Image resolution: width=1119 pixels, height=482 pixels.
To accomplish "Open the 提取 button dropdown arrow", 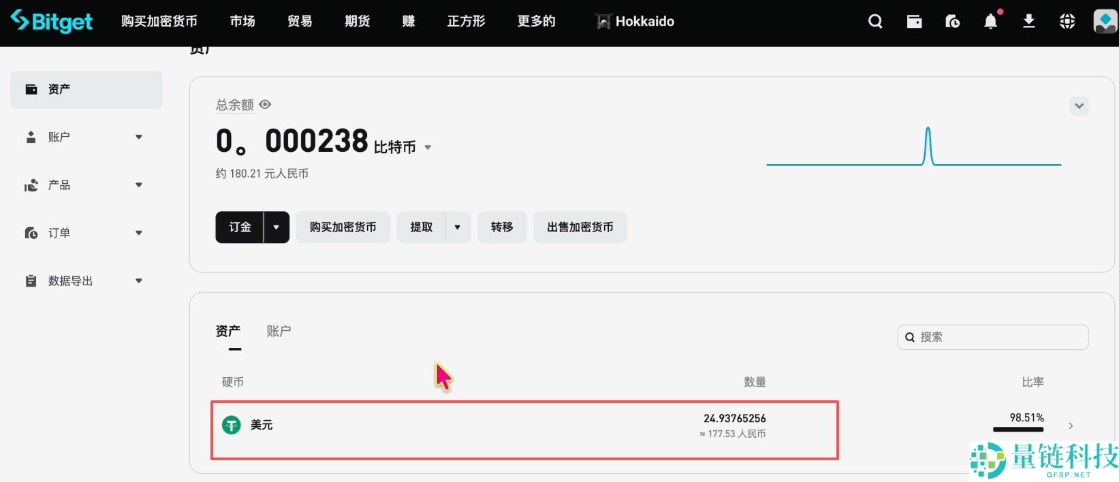I will tap(458, 227).
